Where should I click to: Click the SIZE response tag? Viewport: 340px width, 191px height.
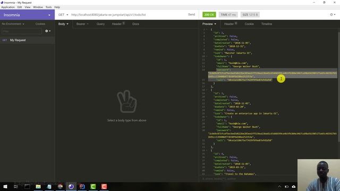tap(250, 15)
